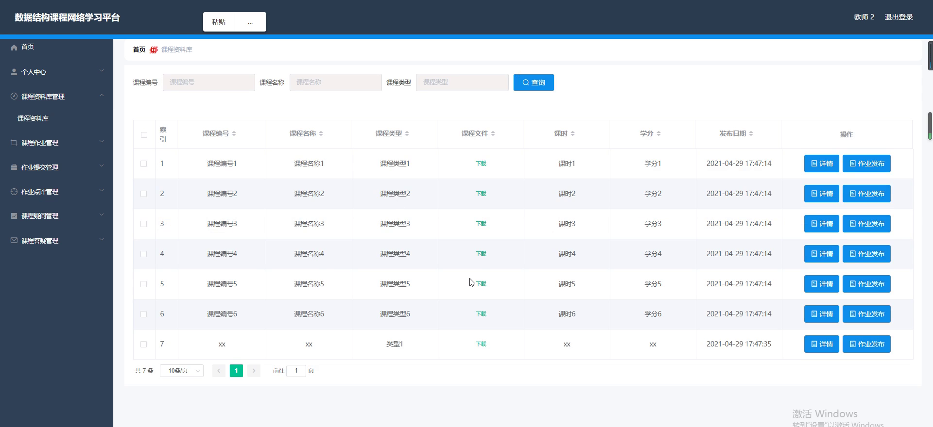Click the compass icon beside 课程资料库管理
The image size is (933, 427).
14,96
